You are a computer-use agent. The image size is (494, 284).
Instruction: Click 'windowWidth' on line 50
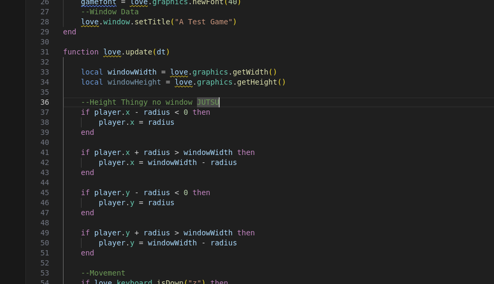(172, 243)
